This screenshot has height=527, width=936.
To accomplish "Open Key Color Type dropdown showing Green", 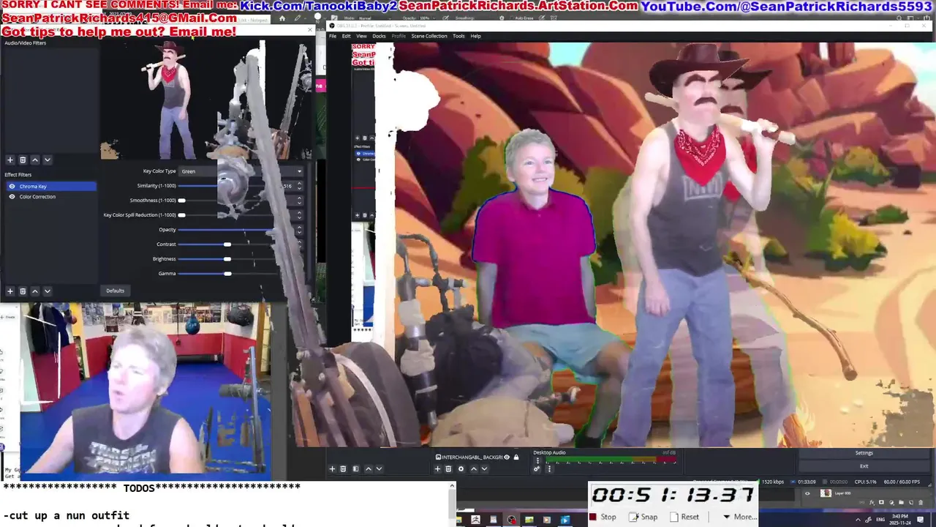I will tap(241, 171).
